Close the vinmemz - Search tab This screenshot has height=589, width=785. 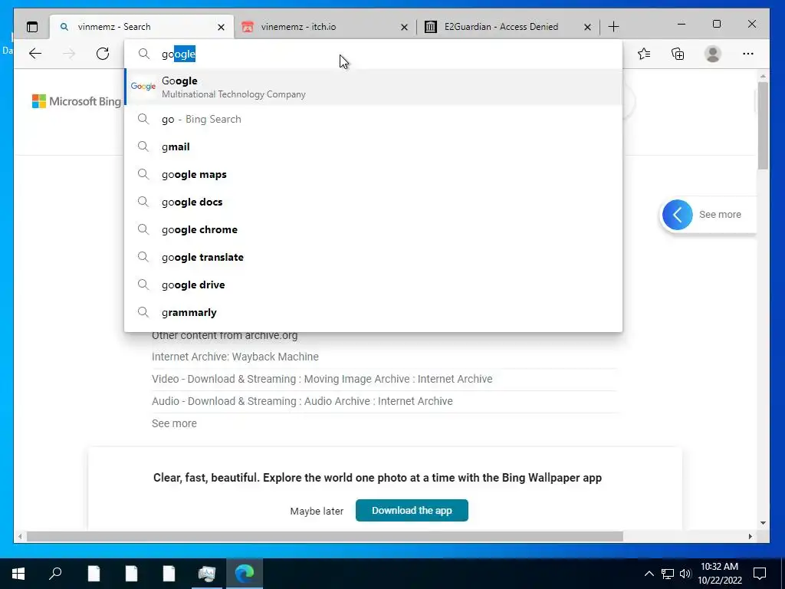point(221,27)
